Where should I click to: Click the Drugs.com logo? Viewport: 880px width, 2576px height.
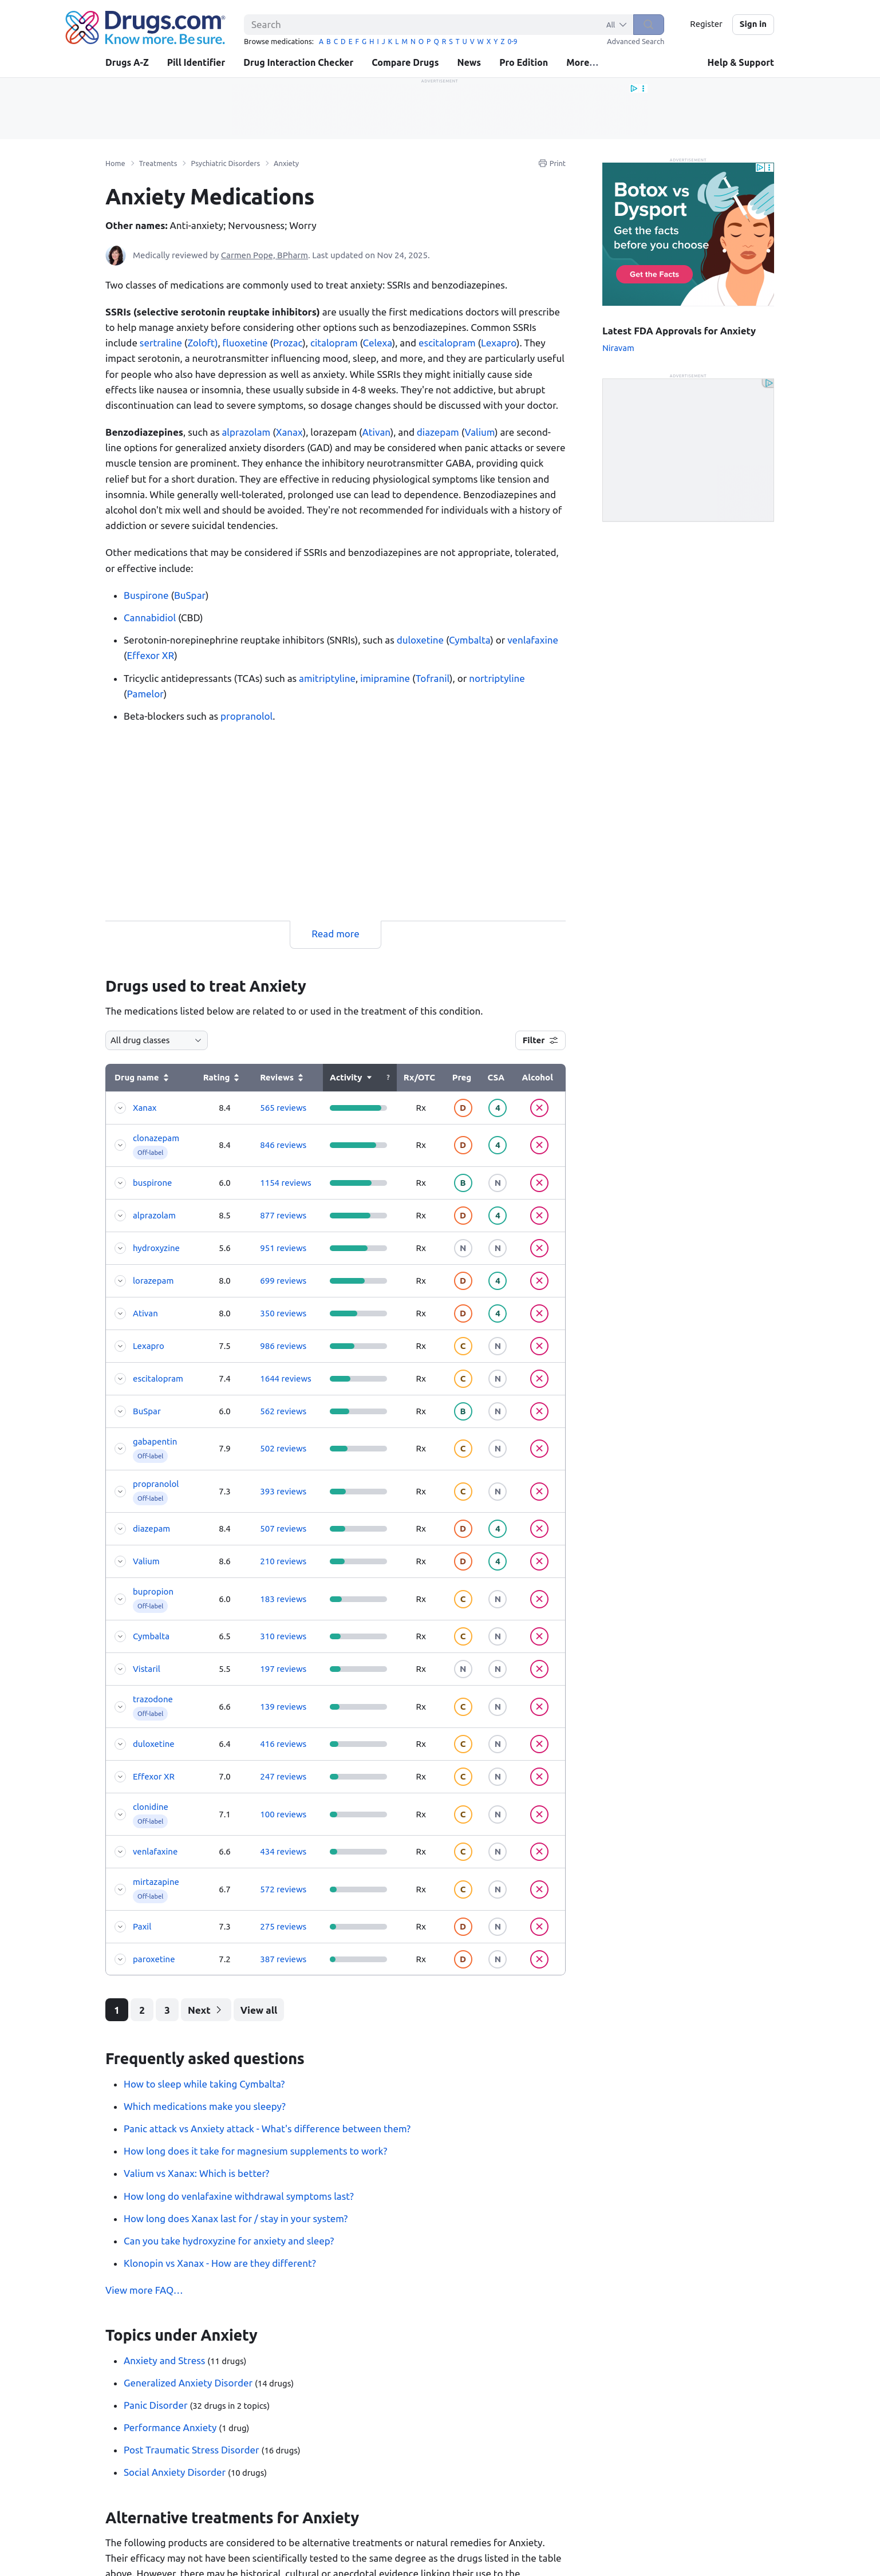[x=145, y=27]
